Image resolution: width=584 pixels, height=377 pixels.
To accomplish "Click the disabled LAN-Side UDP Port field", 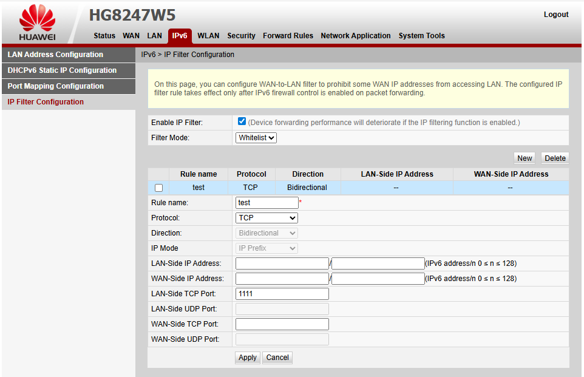I will coord(282,309).
